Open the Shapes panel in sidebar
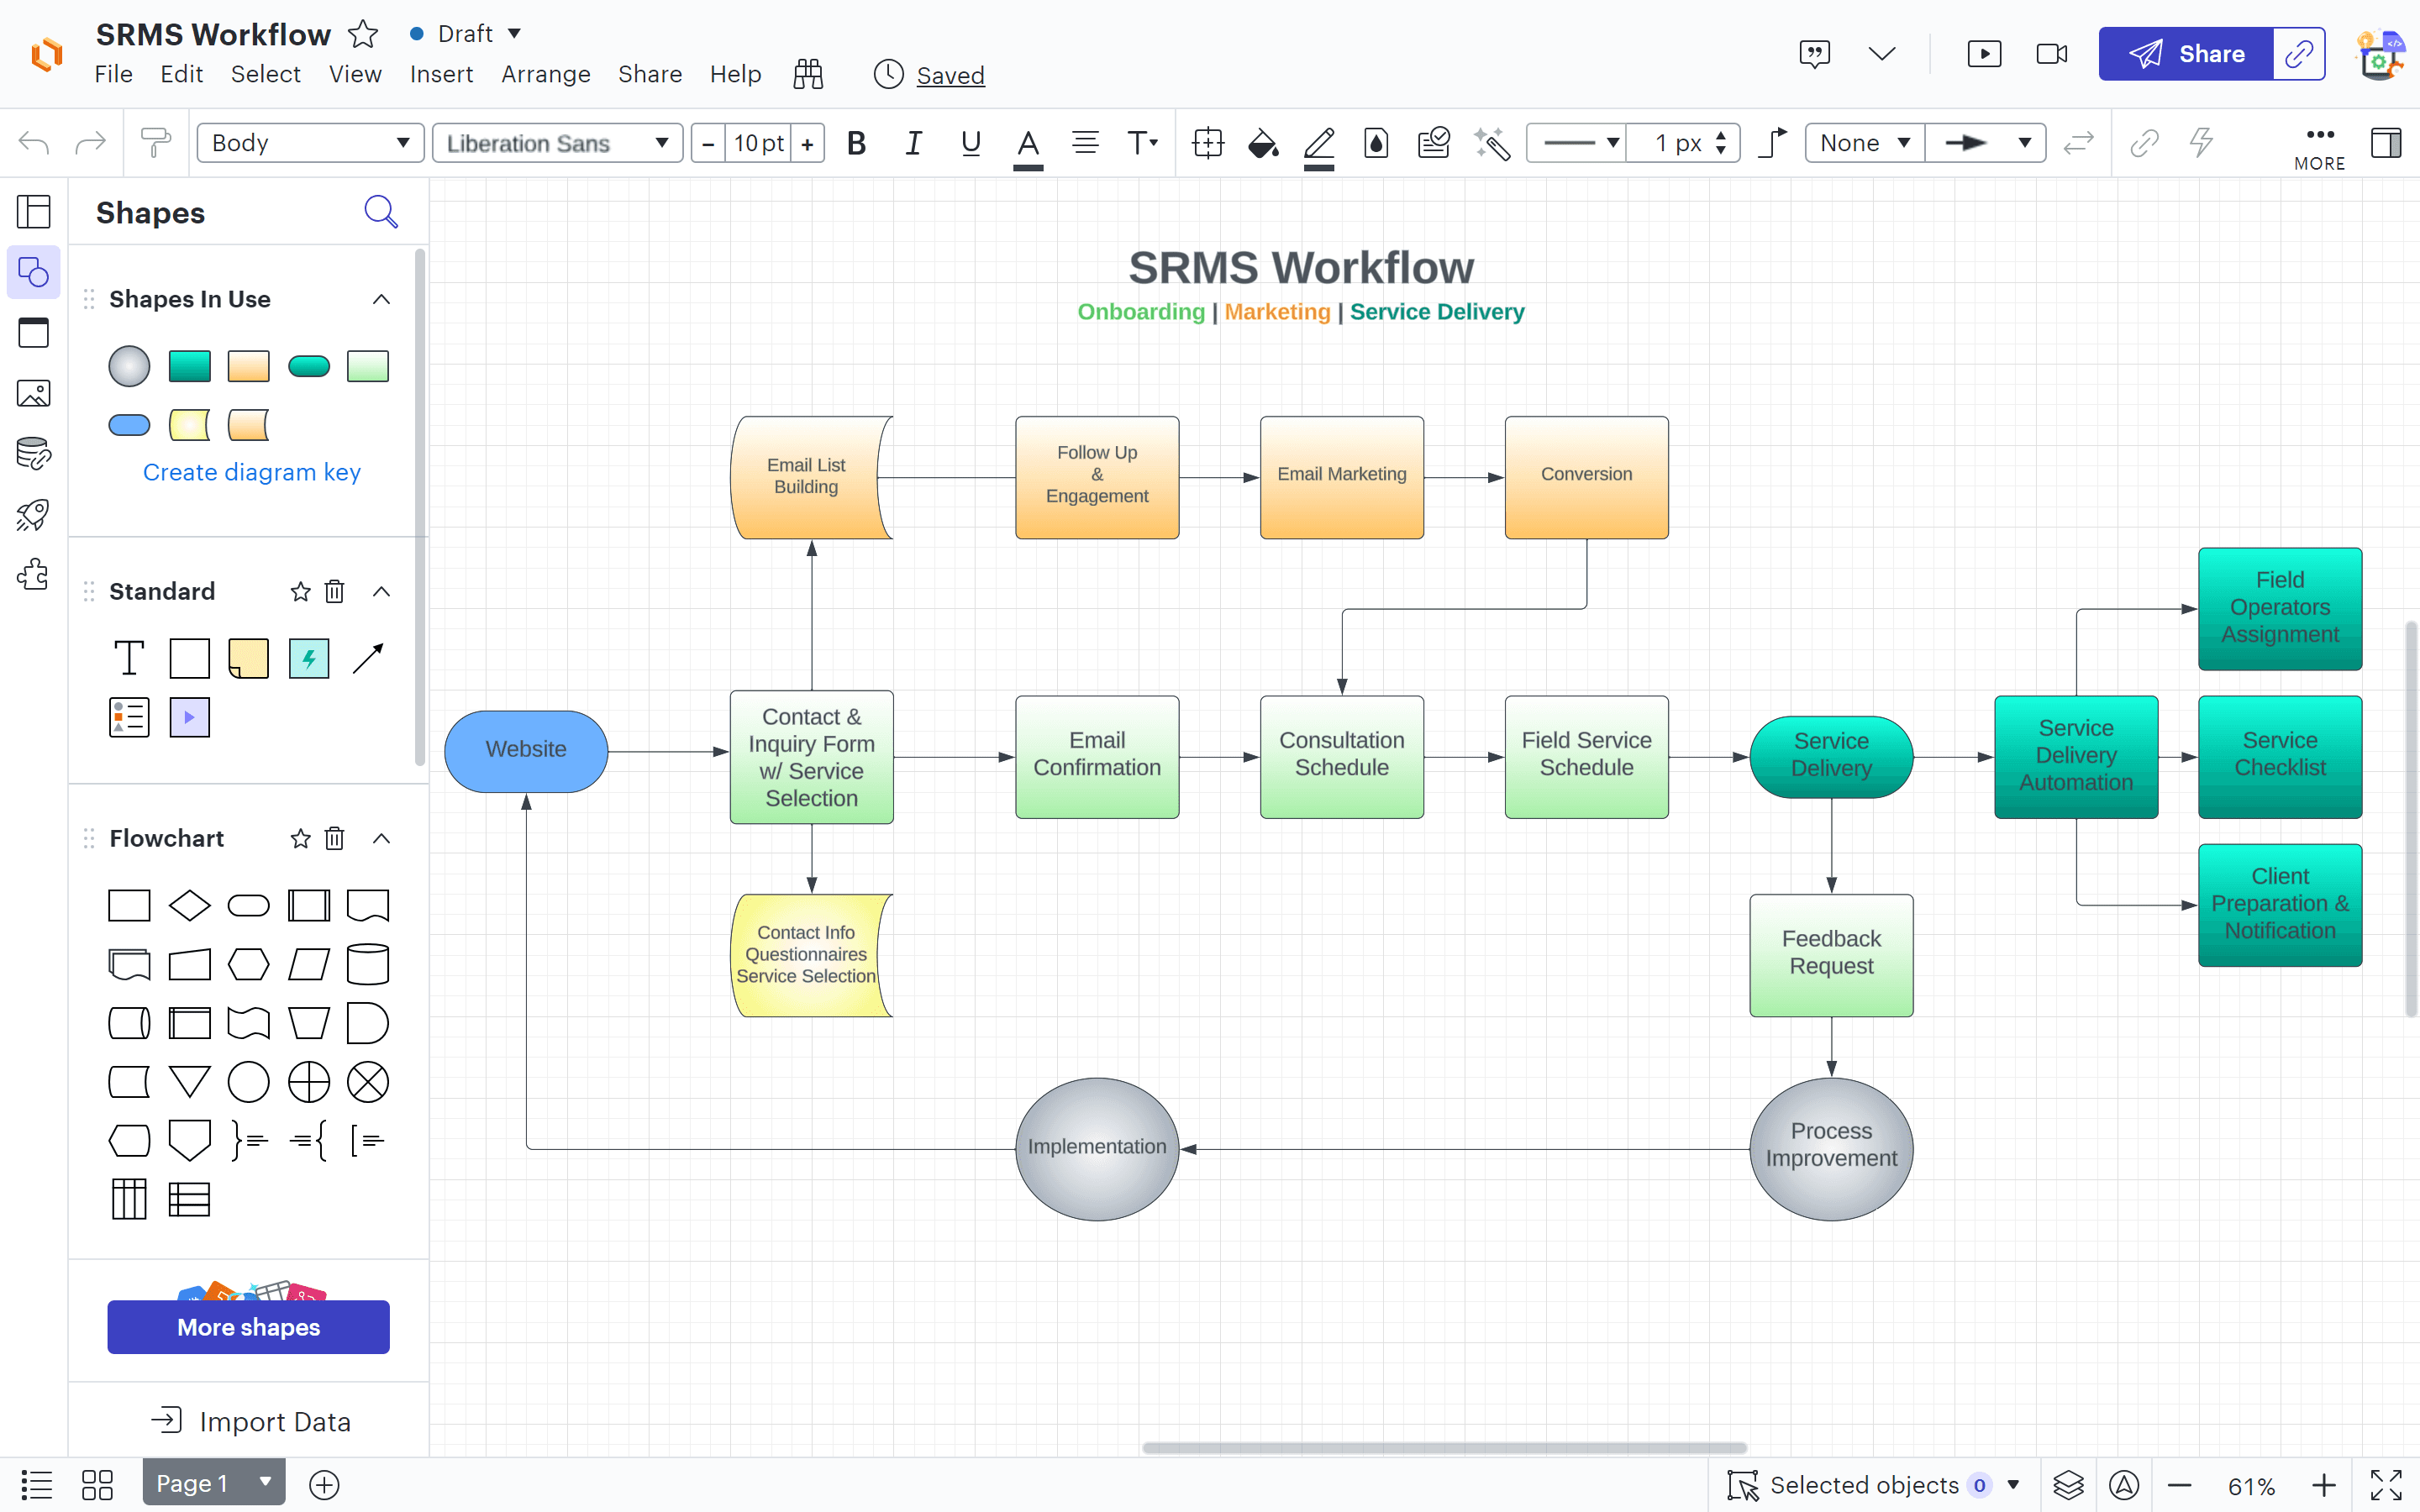Viewport: 2420px width, 1512px height. coord(33,272)
